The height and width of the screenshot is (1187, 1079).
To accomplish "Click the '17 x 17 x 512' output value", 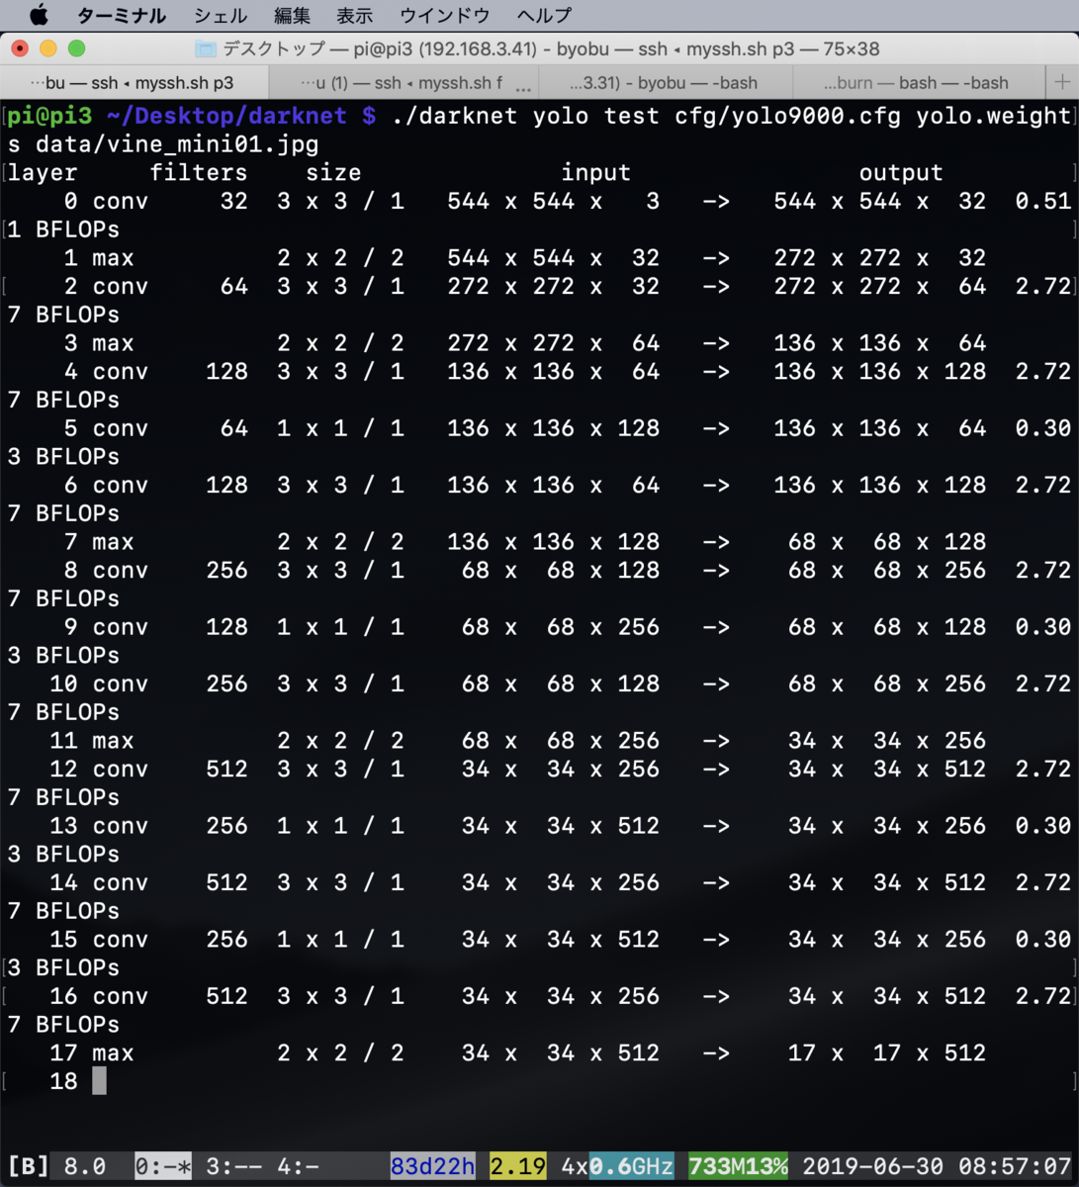I will (887, 1053).
